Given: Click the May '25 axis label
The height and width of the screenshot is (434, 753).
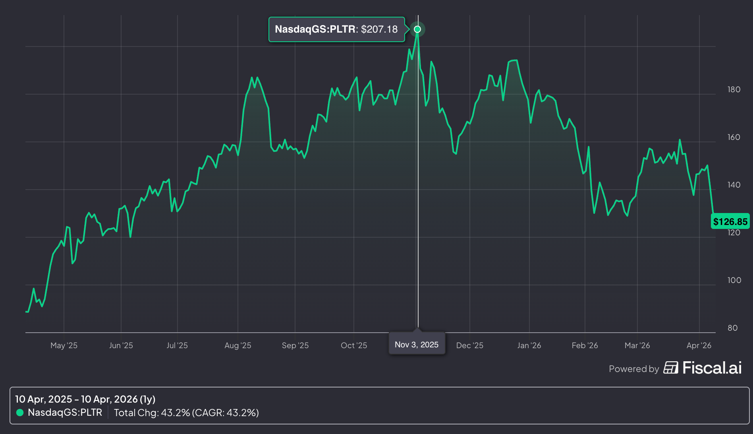Looking at the screenshot, I should coord(64,345).
